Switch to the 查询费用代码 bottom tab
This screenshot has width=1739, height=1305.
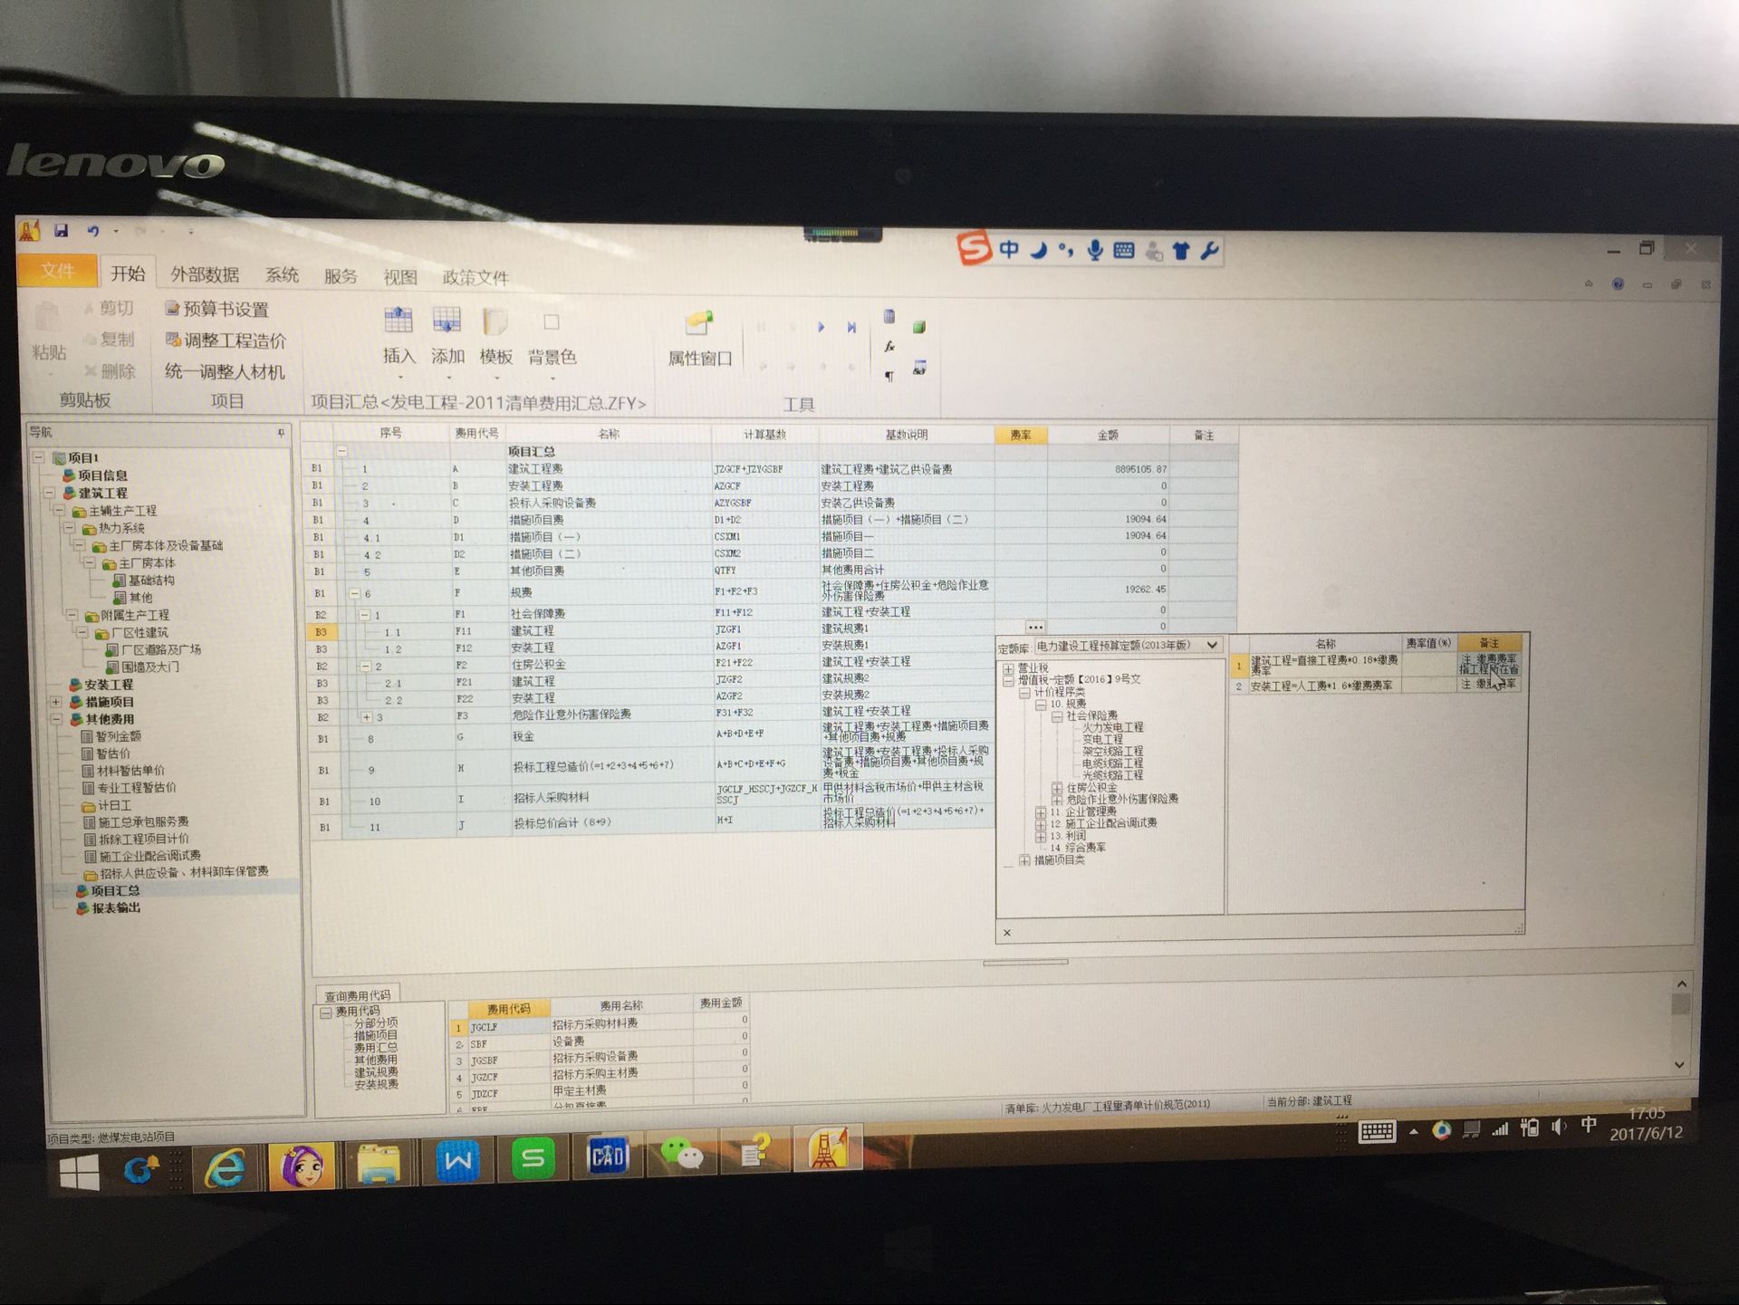pos(358,995)
